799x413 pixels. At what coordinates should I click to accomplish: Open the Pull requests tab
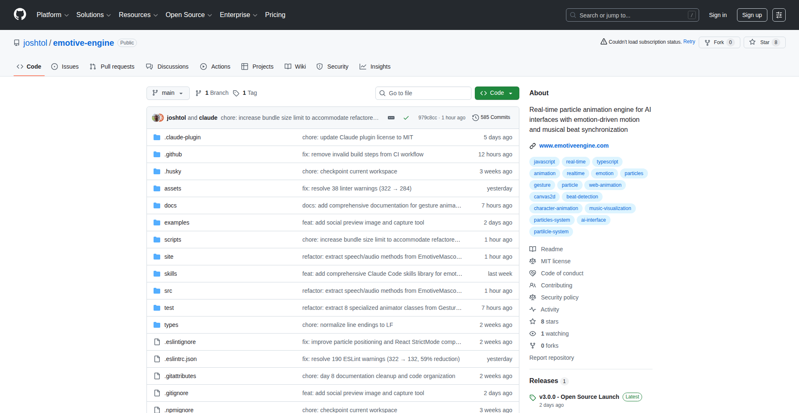point(112,67)
